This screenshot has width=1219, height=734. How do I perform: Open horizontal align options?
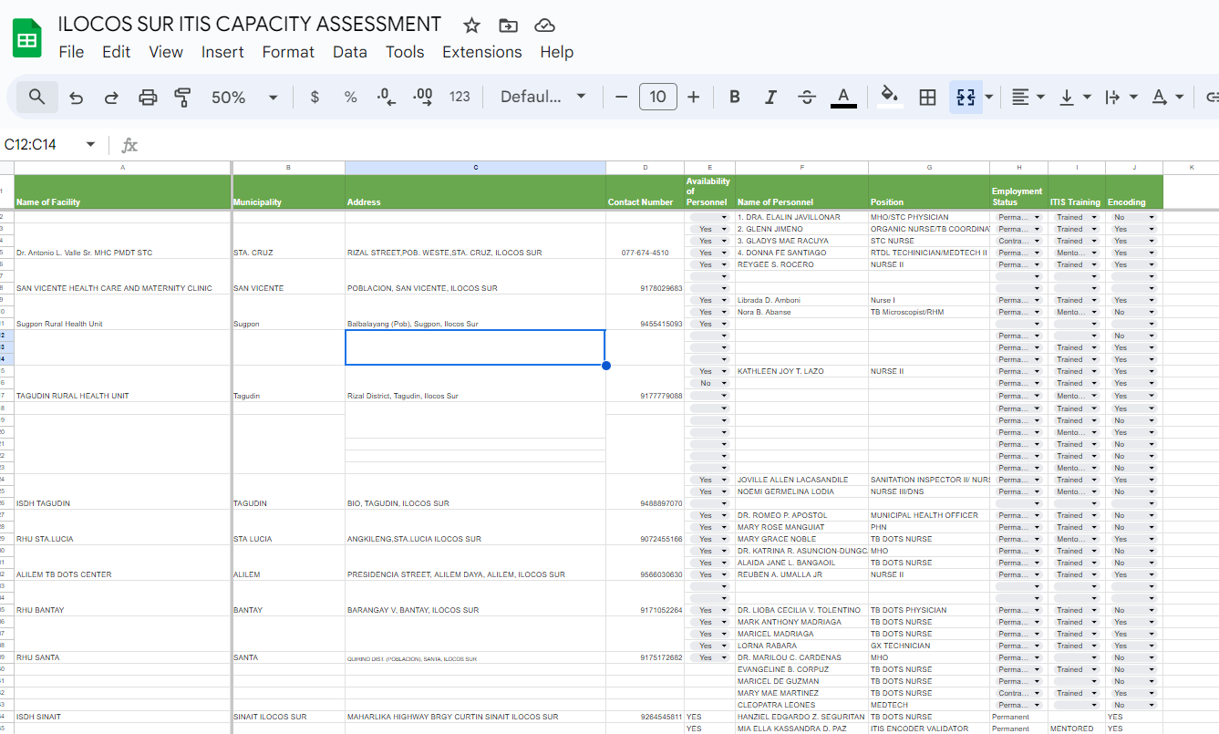(1028, 97)
